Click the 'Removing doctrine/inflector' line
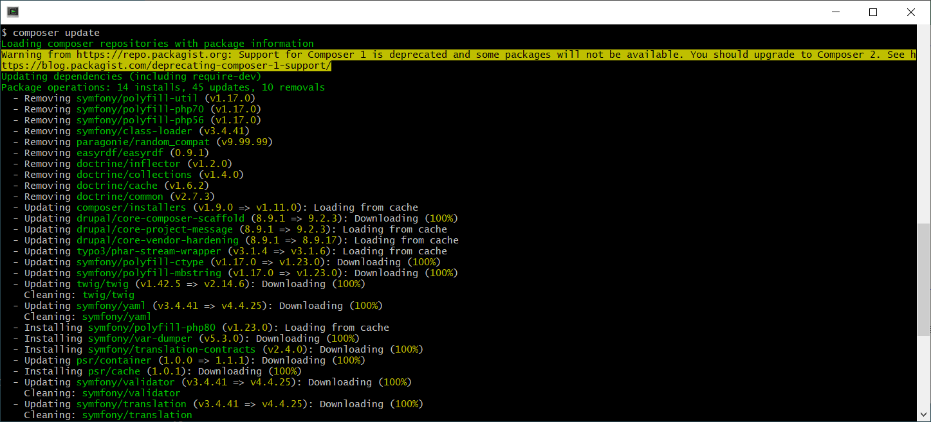Screen dimensions: 931x422 [x=123, y=164]
